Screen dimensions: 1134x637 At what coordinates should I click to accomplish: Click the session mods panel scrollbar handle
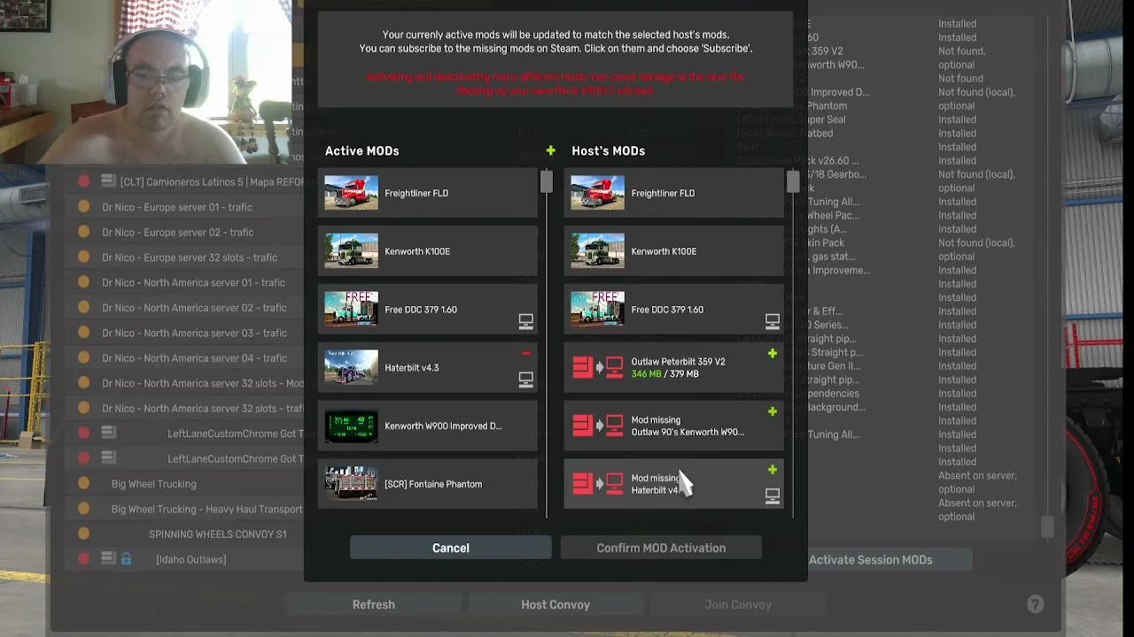(x=1047, y=526)
